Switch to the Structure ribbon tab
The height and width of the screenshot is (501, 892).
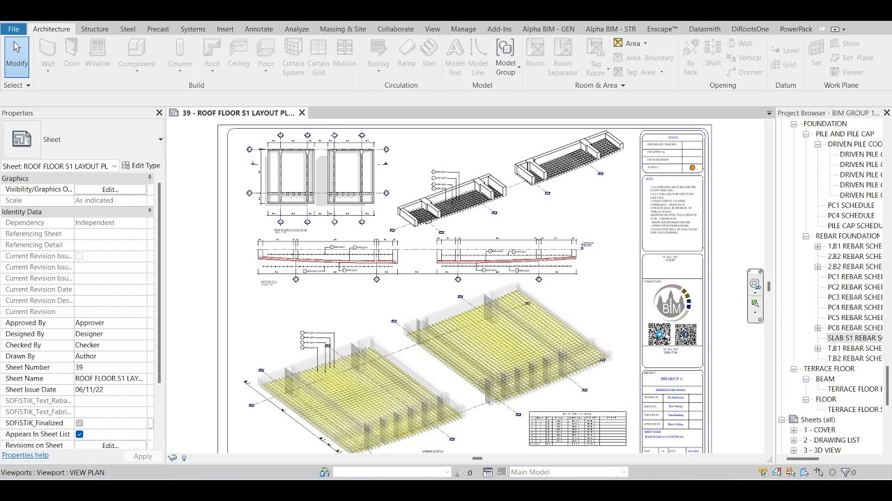coord(95,29)
